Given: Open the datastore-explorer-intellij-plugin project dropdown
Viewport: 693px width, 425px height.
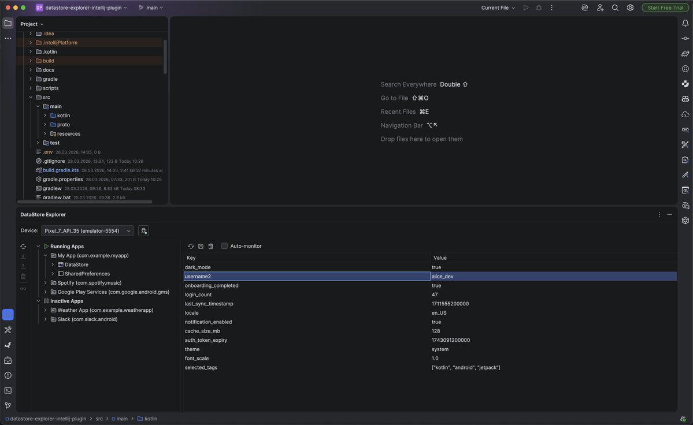Looking at the screenshot, I should pos(81,8).
